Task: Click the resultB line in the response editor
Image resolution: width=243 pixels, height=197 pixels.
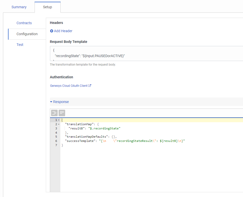Action: pyautogui.click(x=94, y=128)
